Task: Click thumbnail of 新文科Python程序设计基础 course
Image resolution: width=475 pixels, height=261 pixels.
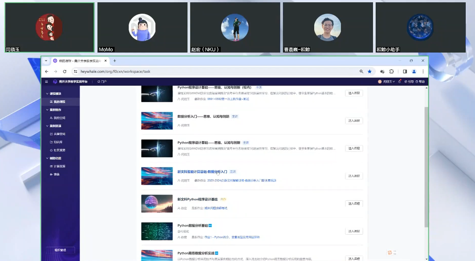Action: (157, 204)
